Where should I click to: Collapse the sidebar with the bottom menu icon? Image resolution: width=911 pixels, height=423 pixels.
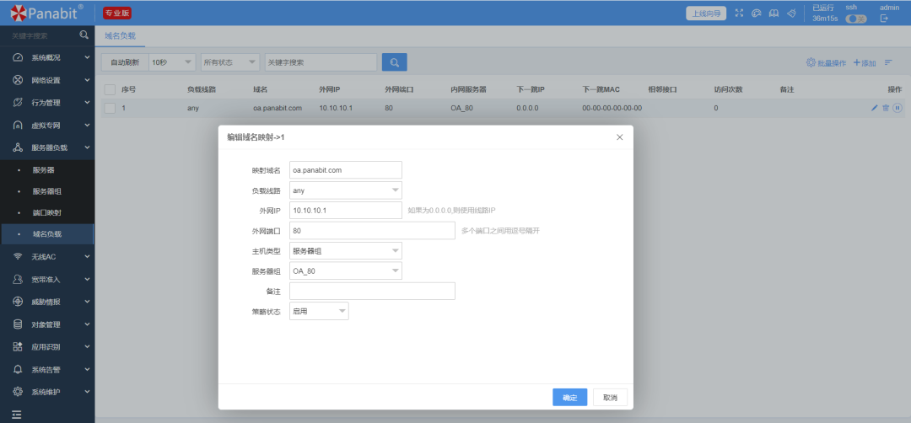(x=17, y=415)
